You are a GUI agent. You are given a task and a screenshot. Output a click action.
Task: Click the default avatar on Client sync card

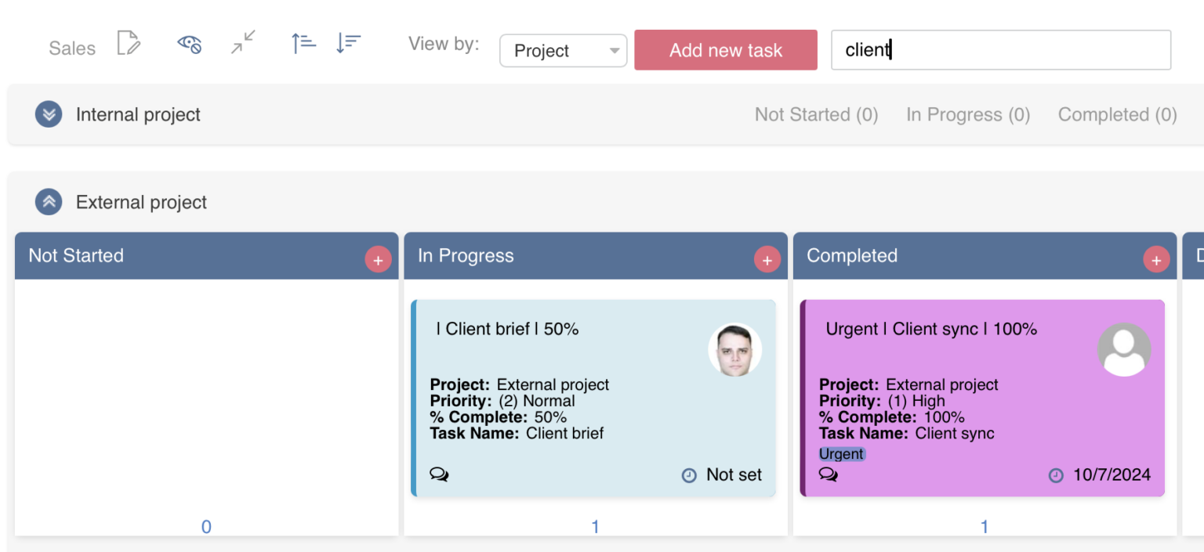click(1124, 350)
